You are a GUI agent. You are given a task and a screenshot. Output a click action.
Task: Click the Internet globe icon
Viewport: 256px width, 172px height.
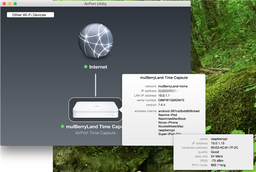pos(96,41)
